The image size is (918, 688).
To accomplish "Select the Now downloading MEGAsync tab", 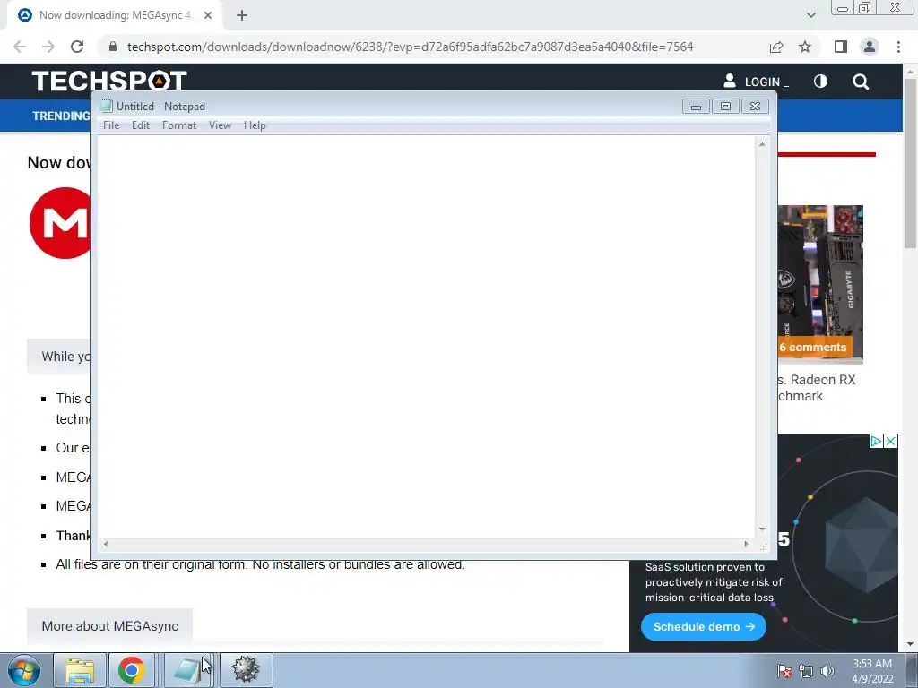I will (x=115, y=16).
